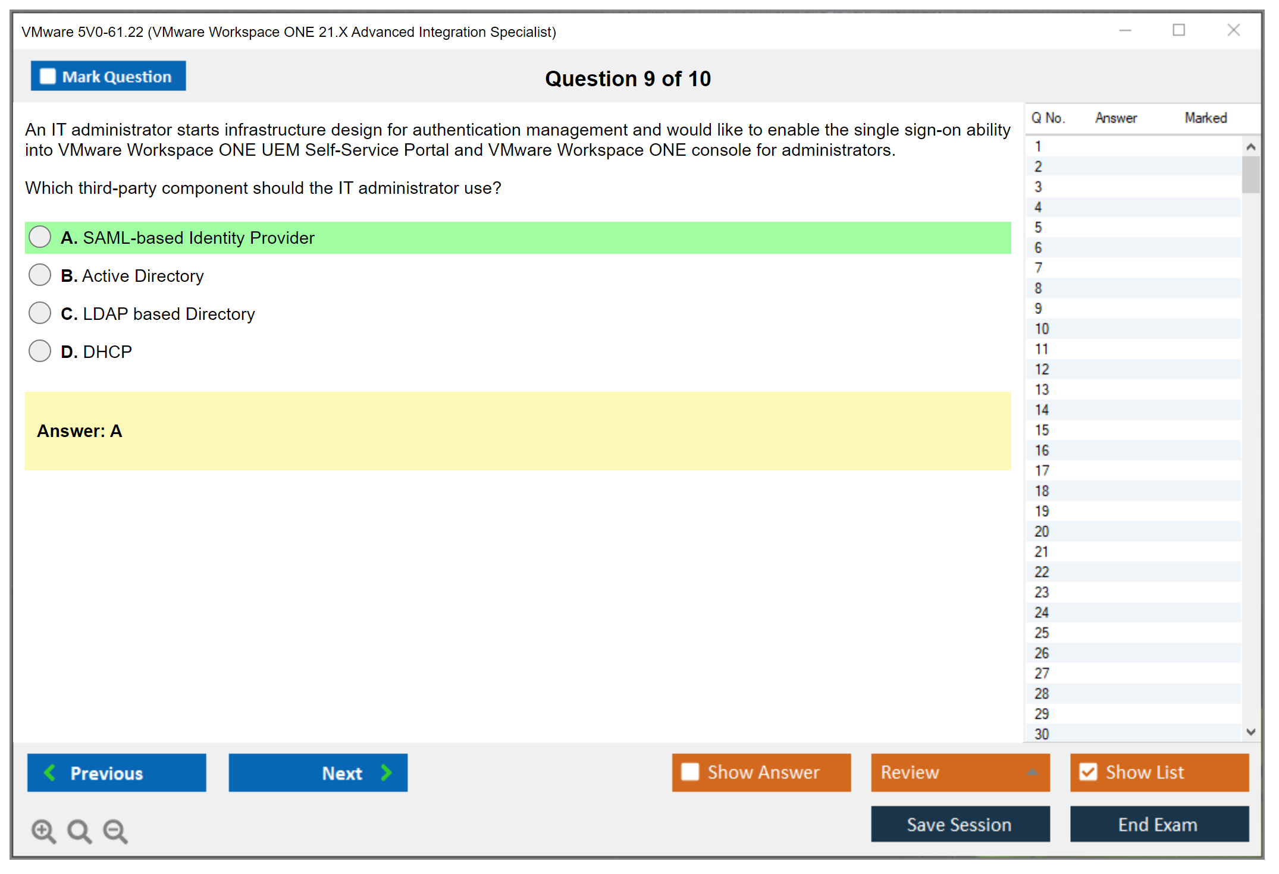The width and height of the screenshot is (1279, 874).
Task: Expand the Review dropdown arrow
Action: pyautogui.click(x=1032, y=772)
